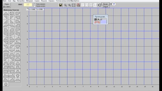Click the Save floppy disk icon
Viewport: 162px width, 91px height.
pyautogui.click(x=60, y=5)
